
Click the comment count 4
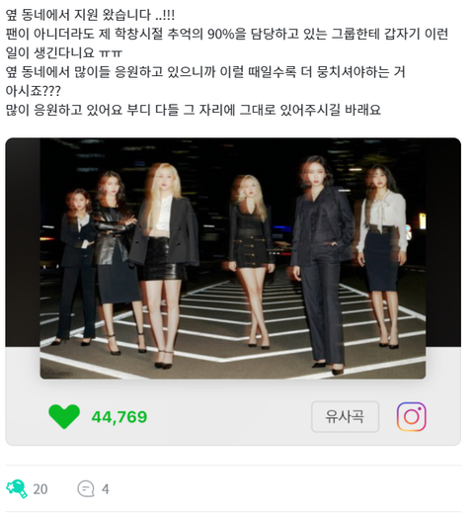[x=106, y=489]
